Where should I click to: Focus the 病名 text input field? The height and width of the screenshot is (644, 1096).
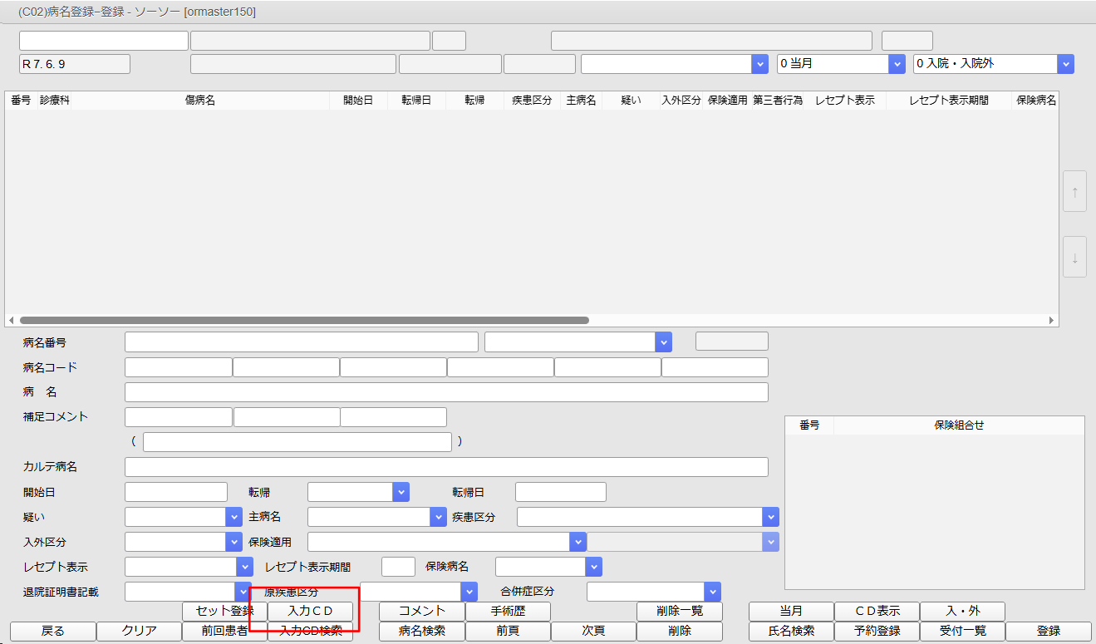[446, 392]
